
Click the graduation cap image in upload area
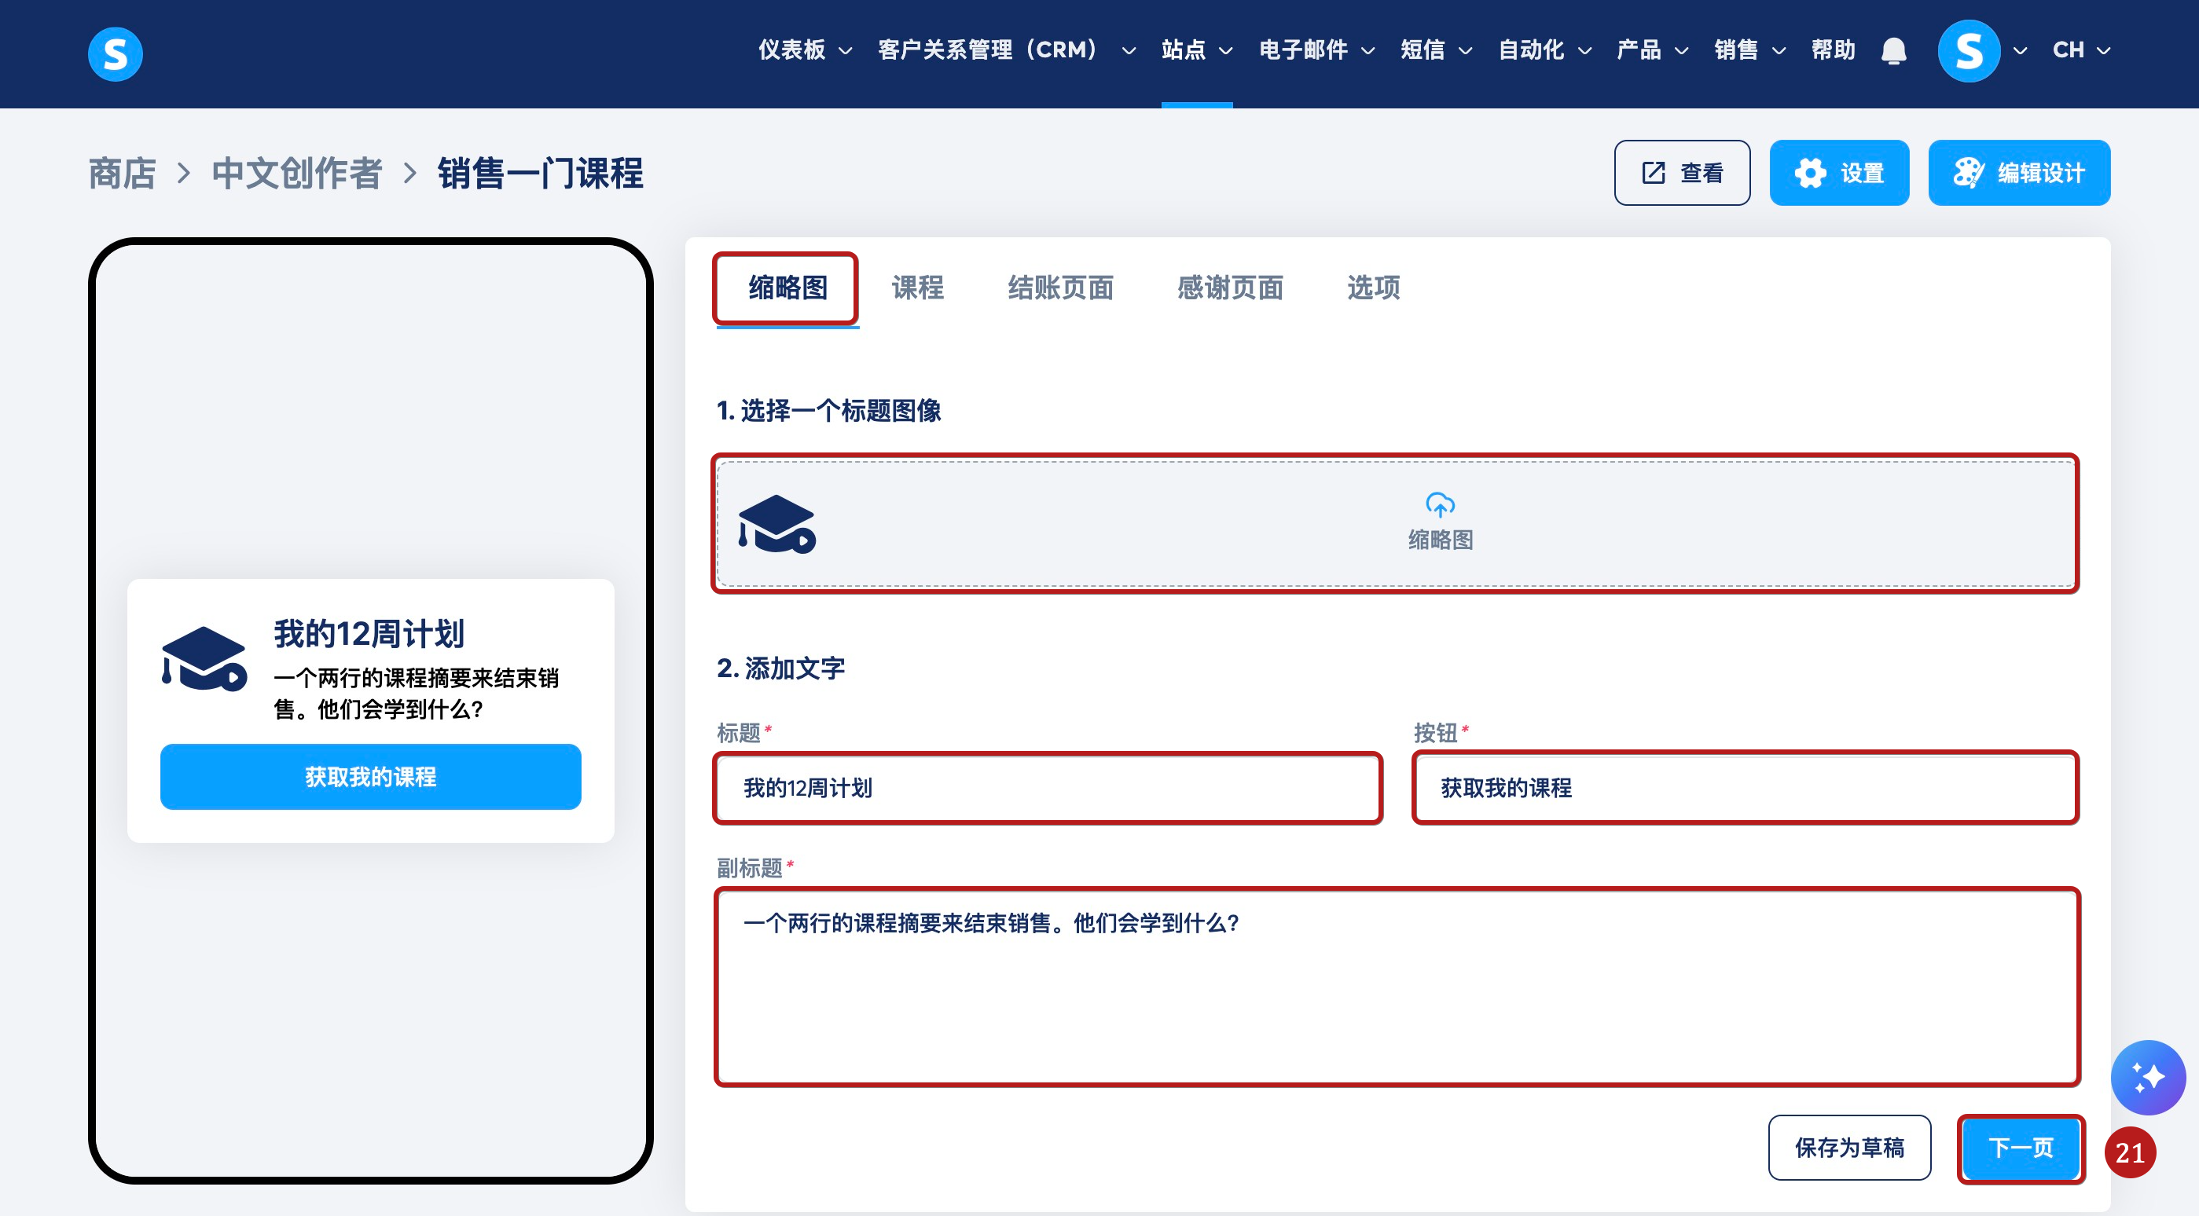(x=776, y=524)
